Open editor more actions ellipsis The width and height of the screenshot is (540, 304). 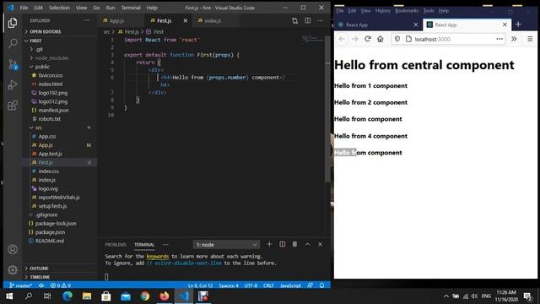(x=321, y=20)
